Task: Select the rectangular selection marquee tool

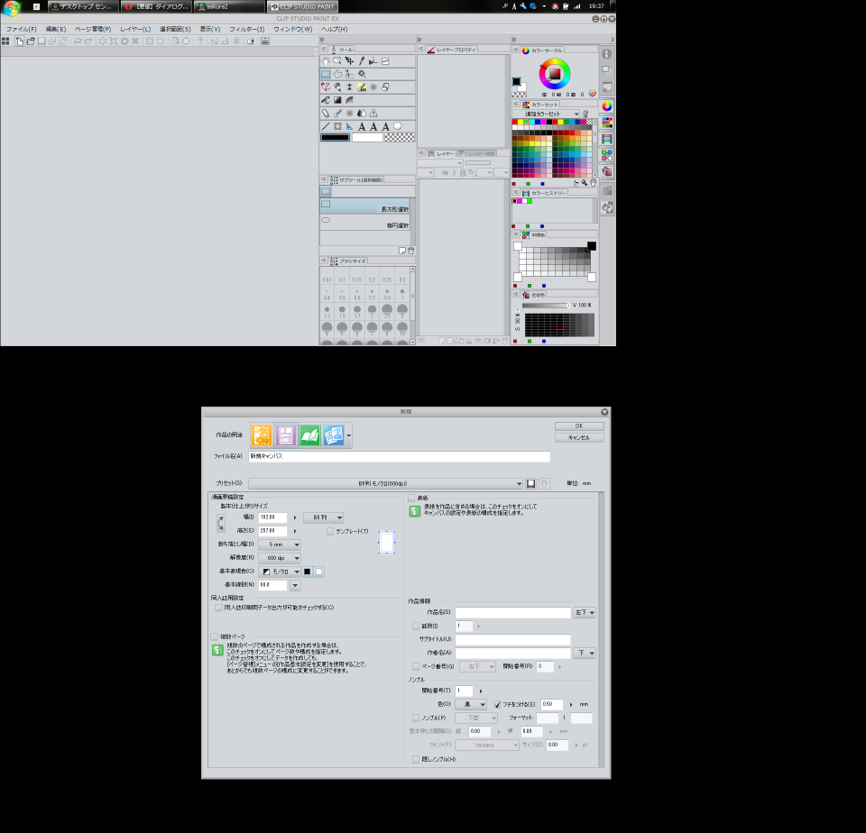Action: [x=326, y=74]
